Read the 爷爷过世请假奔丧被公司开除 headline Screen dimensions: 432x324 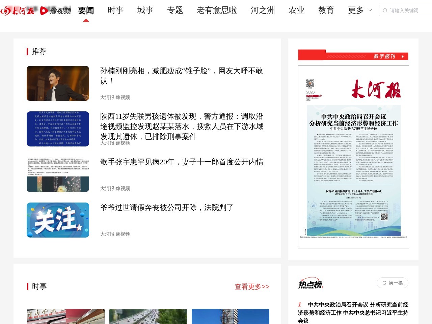pyautogui.click(x=167, y=208)
